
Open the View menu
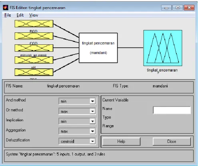coord(34,15)
